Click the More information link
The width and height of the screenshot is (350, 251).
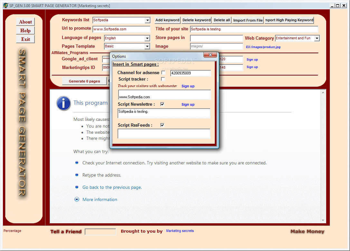pos(100,200)
